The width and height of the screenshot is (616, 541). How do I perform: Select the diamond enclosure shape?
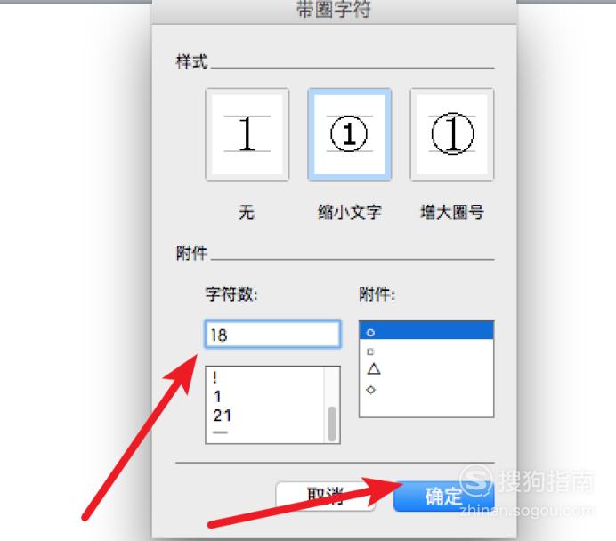coord(426,390)
